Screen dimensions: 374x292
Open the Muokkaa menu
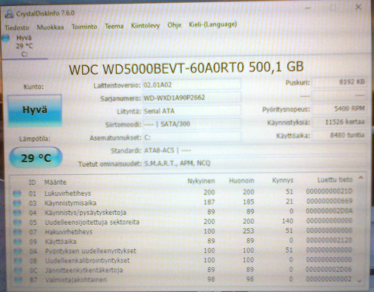50,27
